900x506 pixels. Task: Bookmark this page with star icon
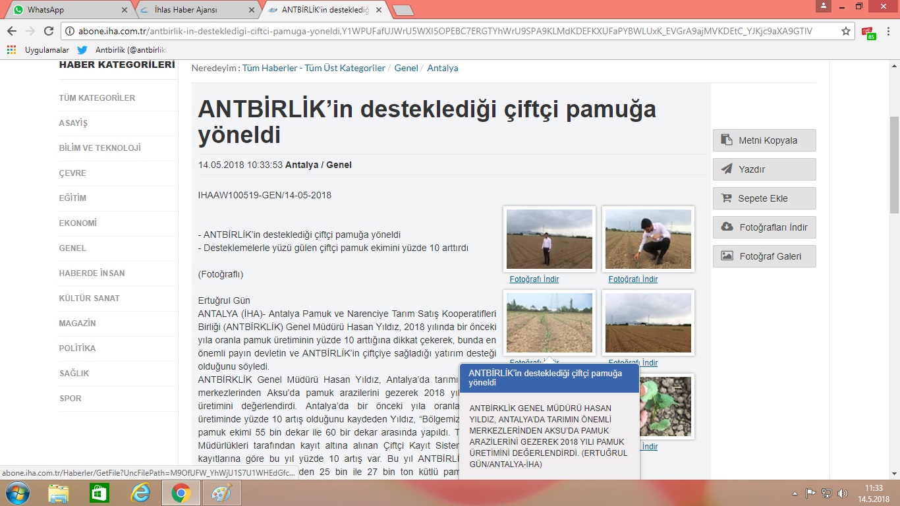[846, 31]
